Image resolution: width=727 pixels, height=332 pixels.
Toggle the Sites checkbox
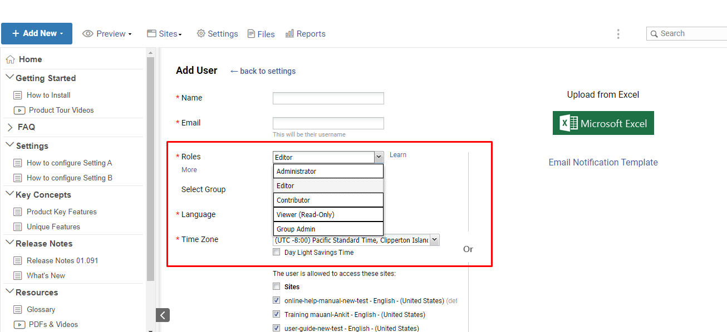coord(277,286)
